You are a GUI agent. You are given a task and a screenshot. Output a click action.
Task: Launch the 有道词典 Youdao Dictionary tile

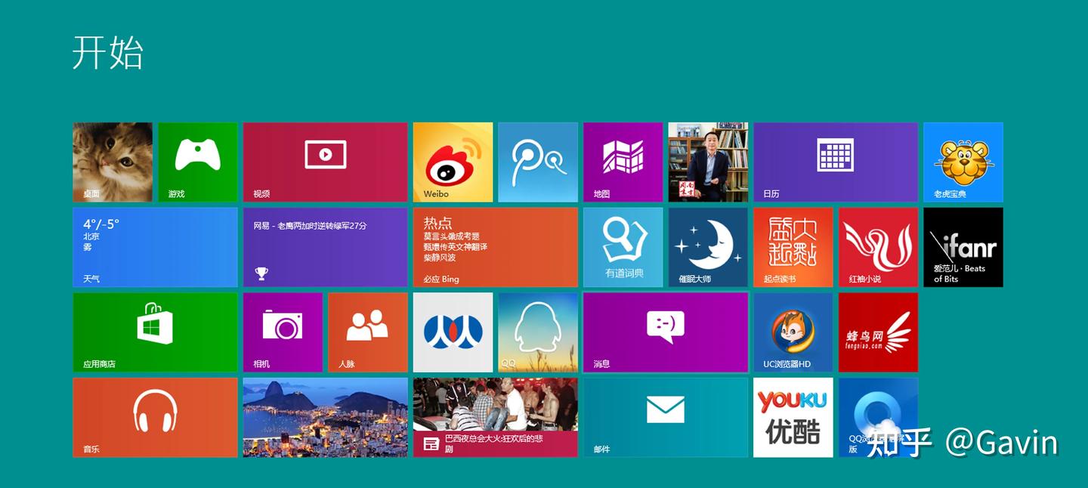point(623,247)
